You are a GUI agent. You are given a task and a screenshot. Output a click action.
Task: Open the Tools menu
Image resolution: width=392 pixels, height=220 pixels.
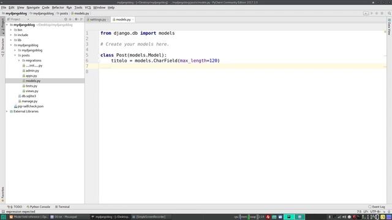(78, 7)
